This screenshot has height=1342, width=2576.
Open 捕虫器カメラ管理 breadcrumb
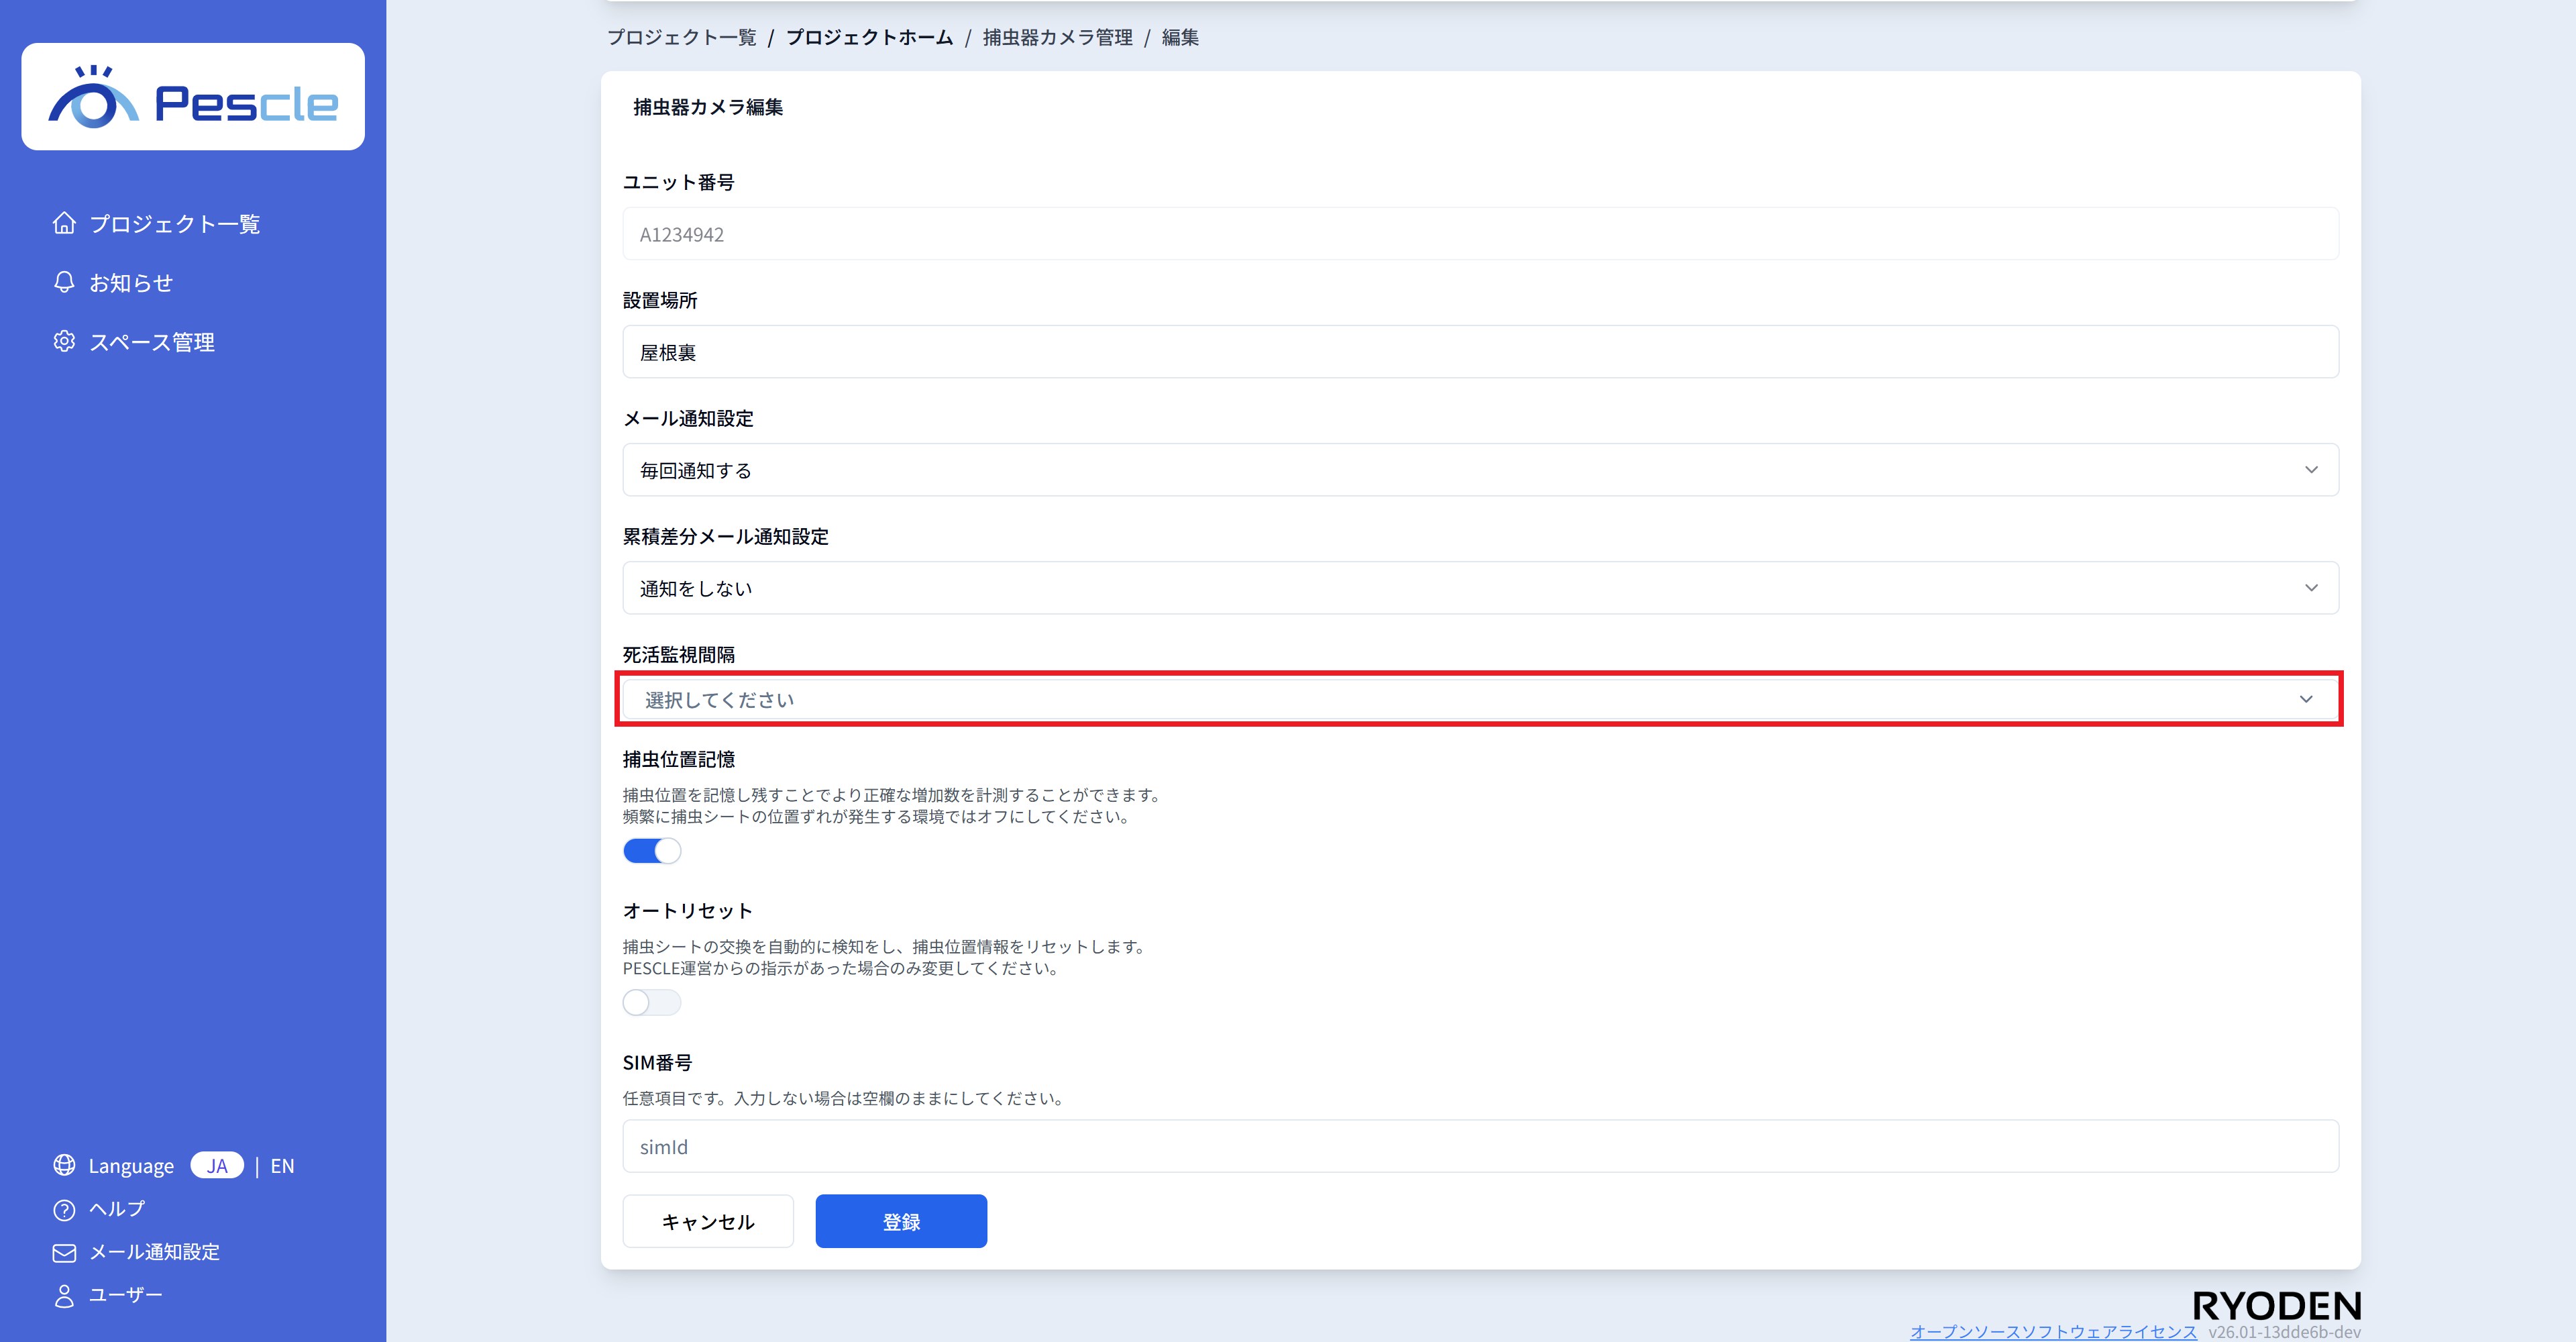[1057, 37]
